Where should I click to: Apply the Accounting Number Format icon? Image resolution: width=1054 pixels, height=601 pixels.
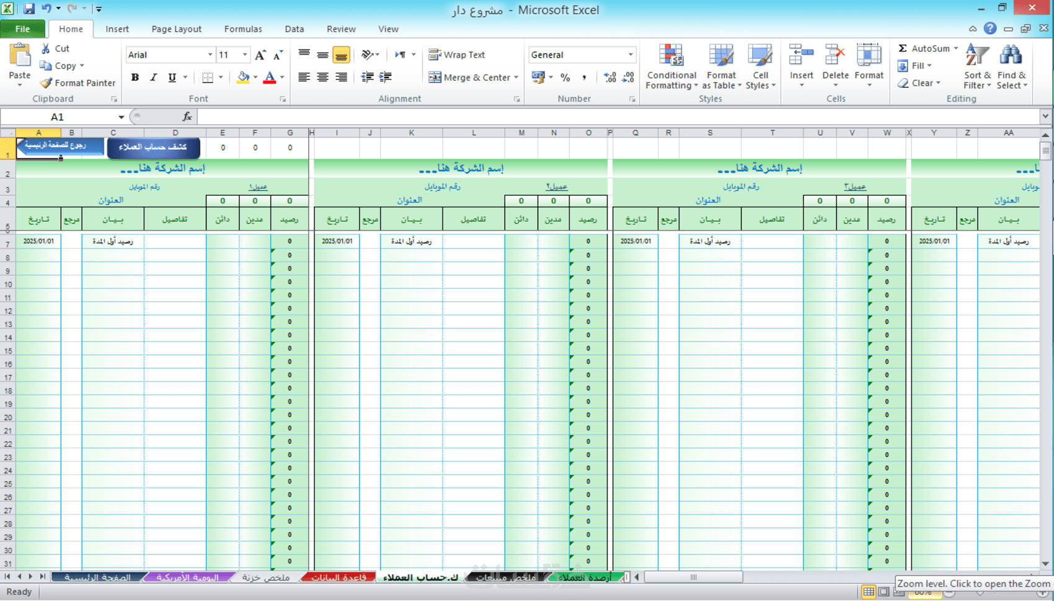538,77
